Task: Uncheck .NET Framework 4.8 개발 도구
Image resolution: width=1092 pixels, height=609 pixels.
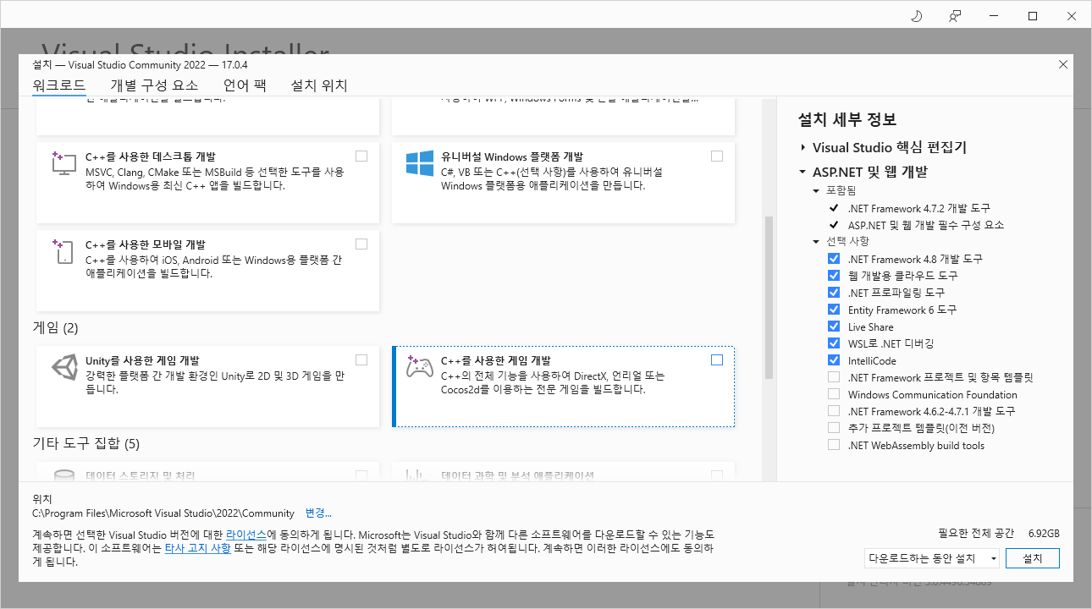Action: click(x=834, y=259)
